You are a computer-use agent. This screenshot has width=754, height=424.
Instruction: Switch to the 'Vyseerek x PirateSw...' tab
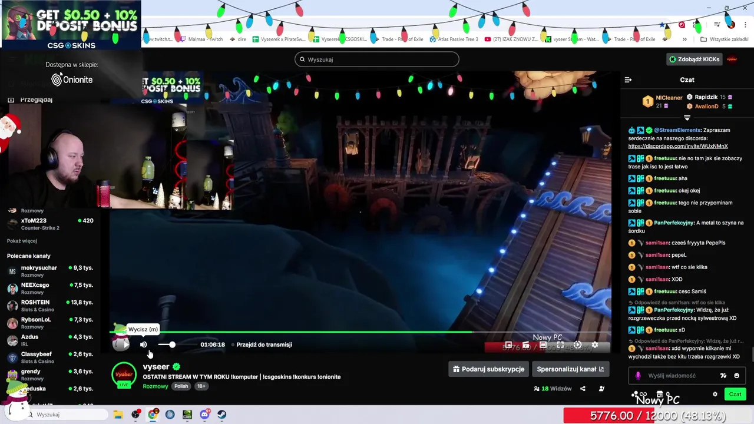pos(279,39)
